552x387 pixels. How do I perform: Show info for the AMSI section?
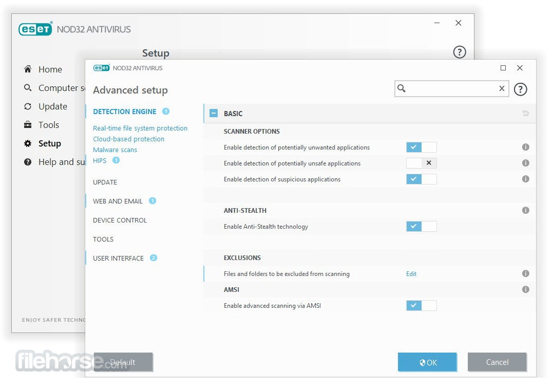(526, 289)
